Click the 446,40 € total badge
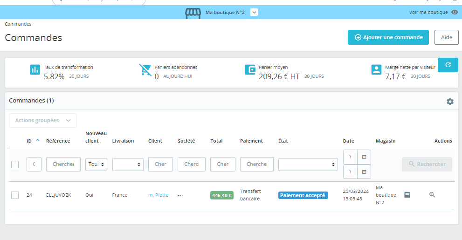 (x=222, y=195)
